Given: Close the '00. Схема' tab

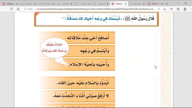Looking at the screenshot, I should [x=144, y=4].
